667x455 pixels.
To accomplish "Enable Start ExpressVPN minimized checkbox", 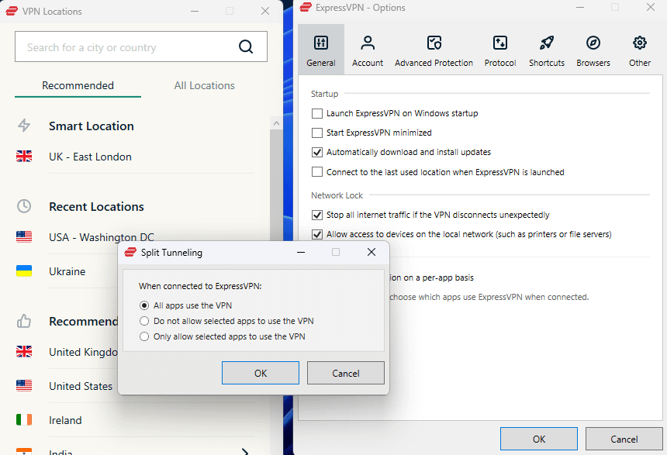I will [x=317, y=133].
